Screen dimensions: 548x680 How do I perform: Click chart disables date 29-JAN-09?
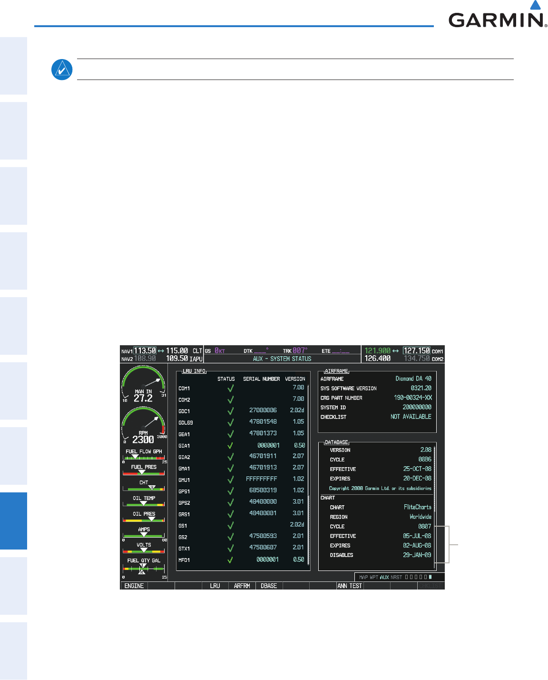click(417, 555)
